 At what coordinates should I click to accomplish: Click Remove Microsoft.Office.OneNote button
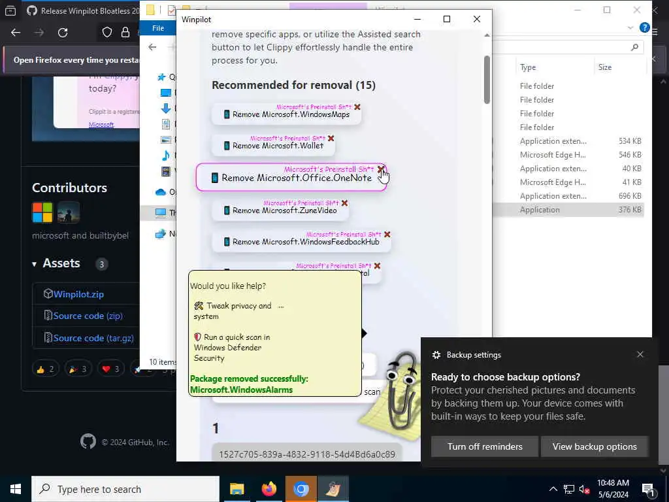click(x=291, y=177)
